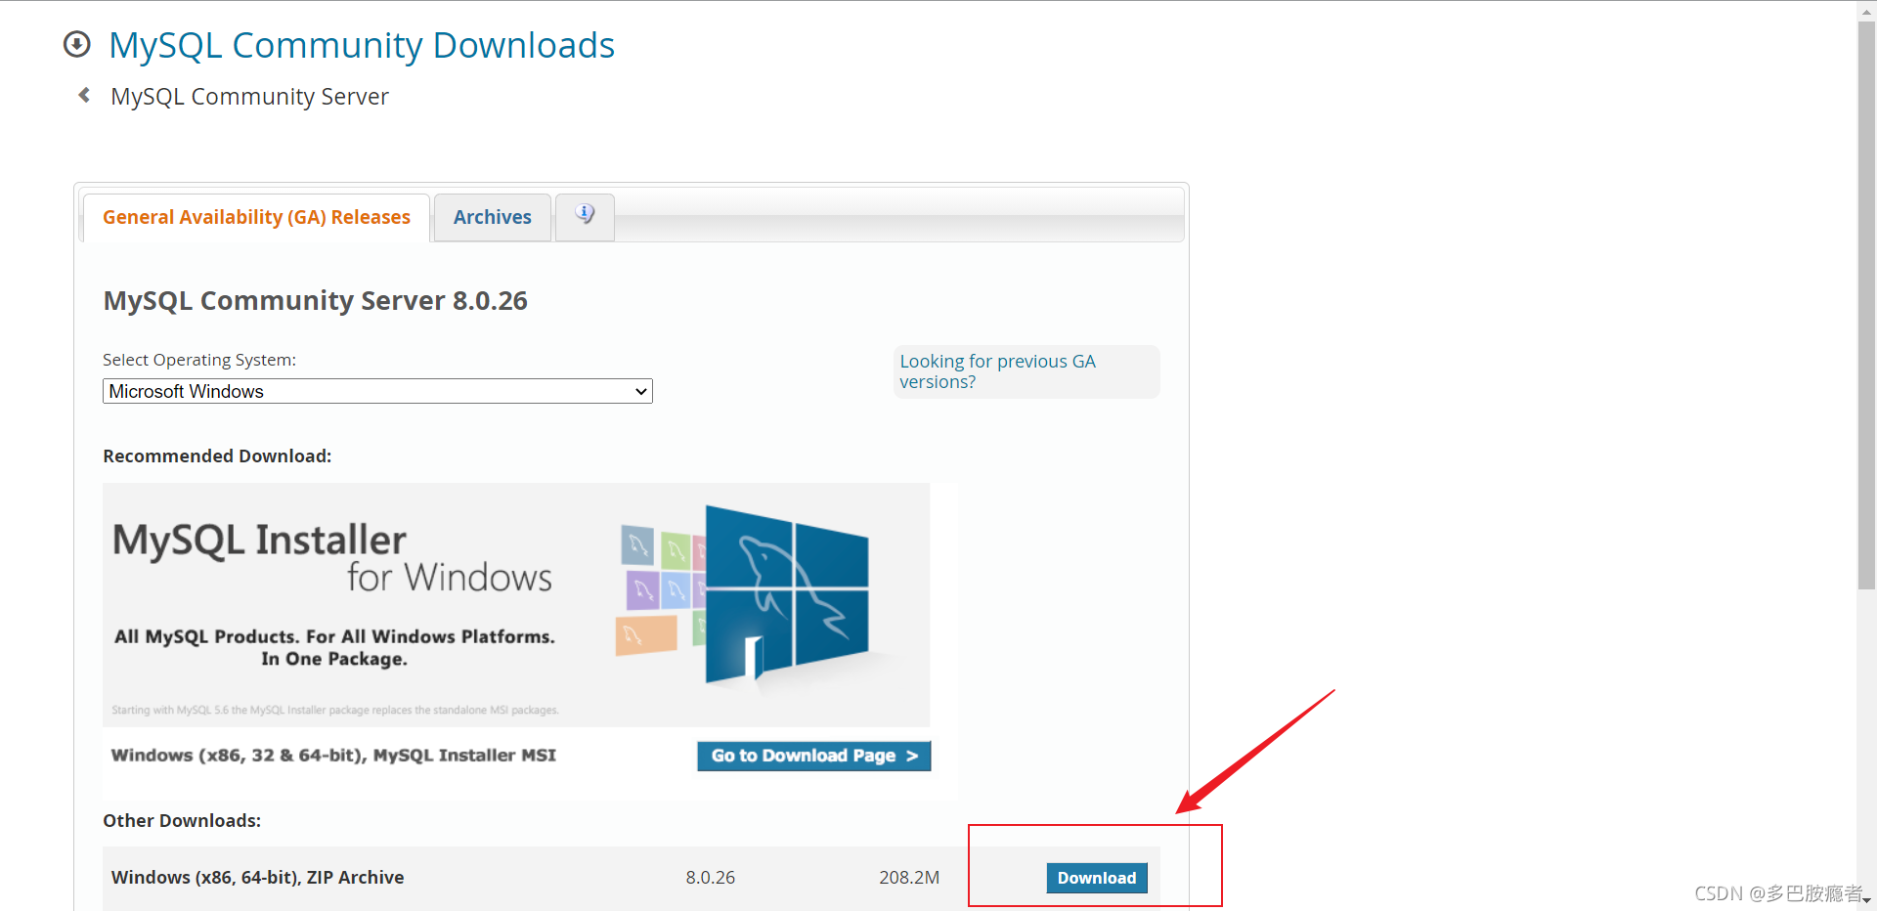This screenshot has width=1877, height=911.
Task: Click the 208.2M file size cell
Action: 909,878
